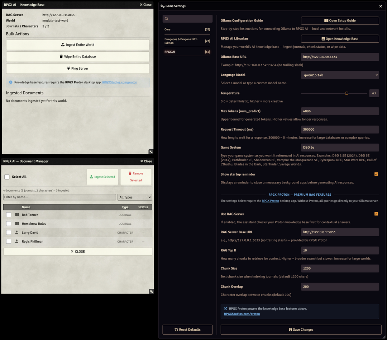Check the Select All checkbox
The height and width of the screenshot is (340, 387).
coord(7,177)
